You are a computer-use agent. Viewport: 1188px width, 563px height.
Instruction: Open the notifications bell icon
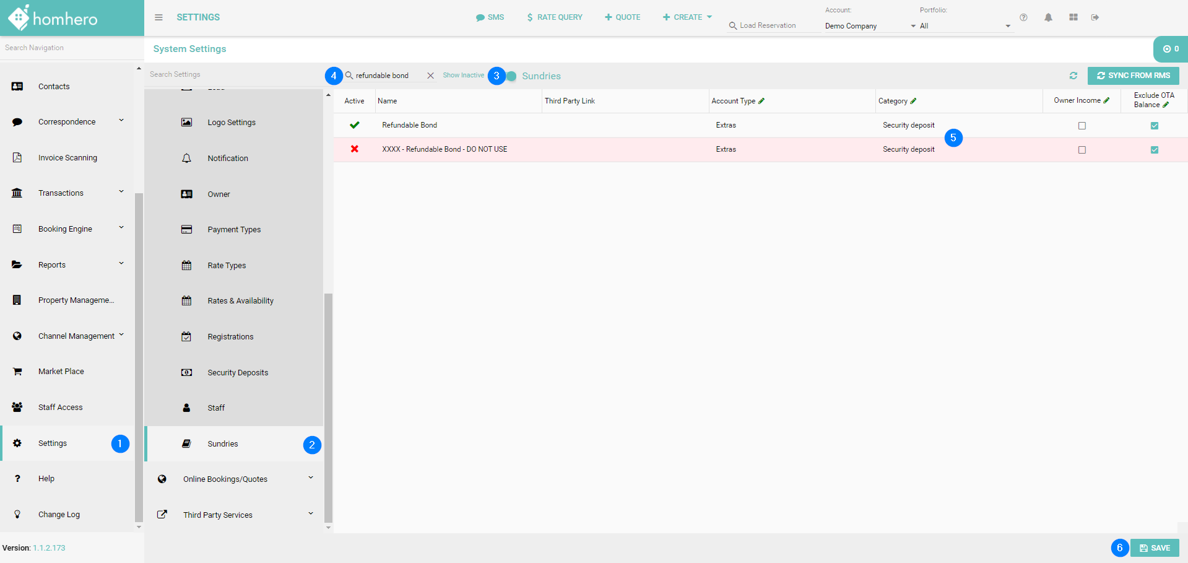1048,17
